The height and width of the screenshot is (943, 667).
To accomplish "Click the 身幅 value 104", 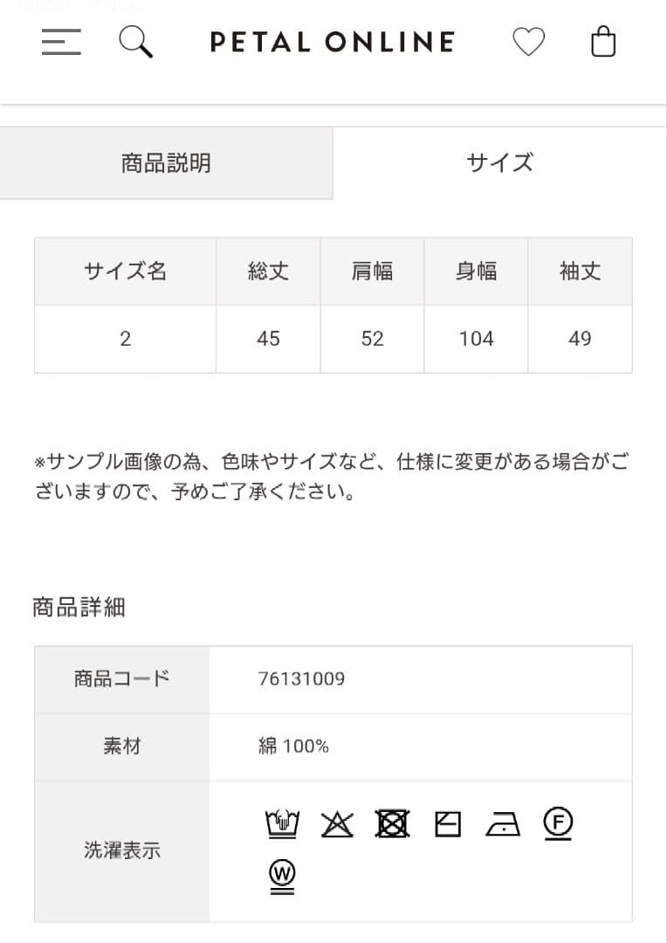I will (476, 339).
